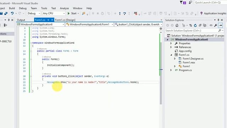The image size is (227, 128).
Task: Close the Solution Explorer panel
Action: click(222, 20)
